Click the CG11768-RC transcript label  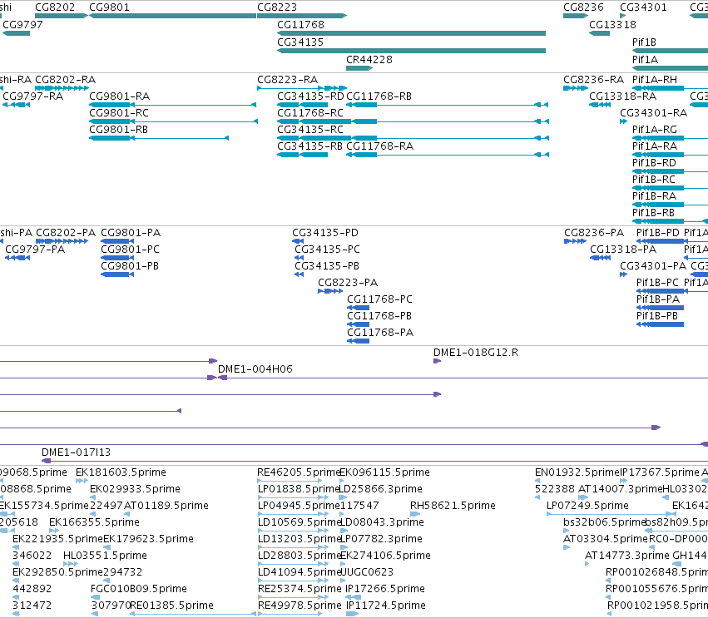310,113
